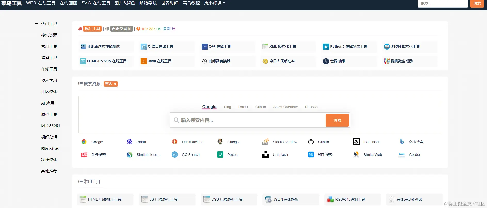
Task: Click the Java 在线工具 icon
Action: click(144, 61)
